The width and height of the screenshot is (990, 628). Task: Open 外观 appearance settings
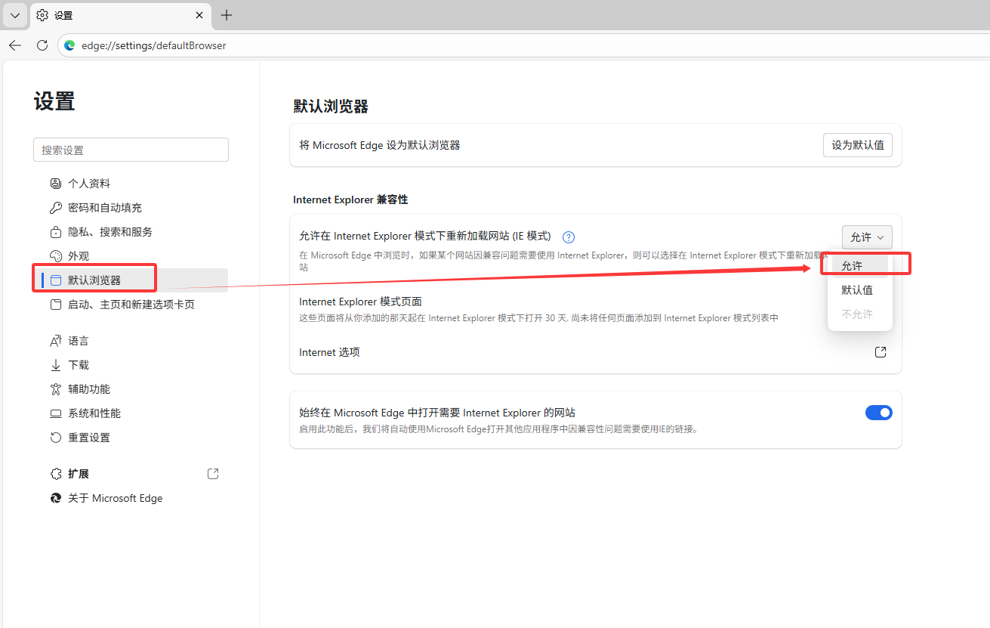pos(78,256)
